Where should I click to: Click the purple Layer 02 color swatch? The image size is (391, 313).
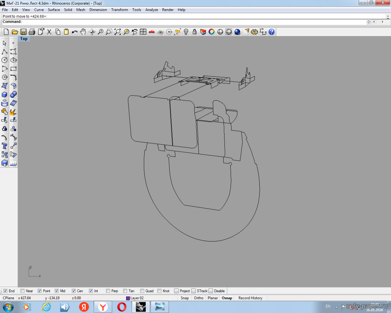point(128,298)
